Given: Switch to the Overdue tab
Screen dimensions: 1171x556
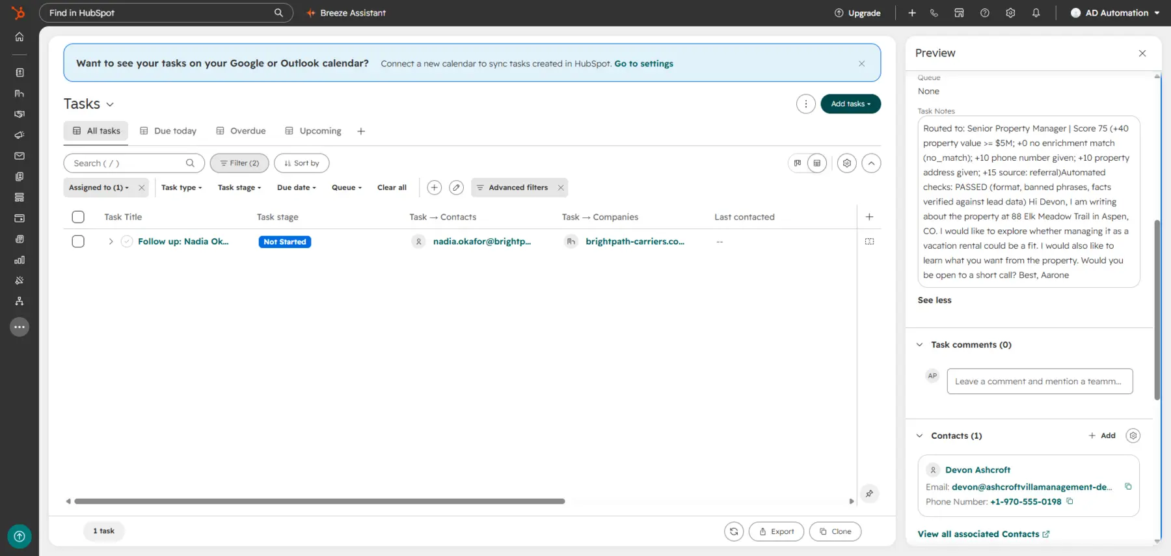Looking at the screenshot, I should tap(241, 131).
